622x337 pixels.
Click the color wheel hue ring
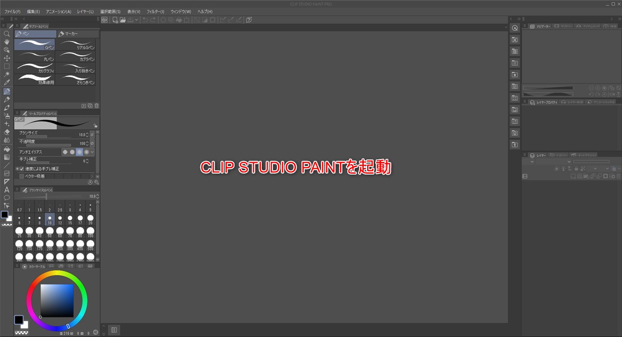pos(57,273)
